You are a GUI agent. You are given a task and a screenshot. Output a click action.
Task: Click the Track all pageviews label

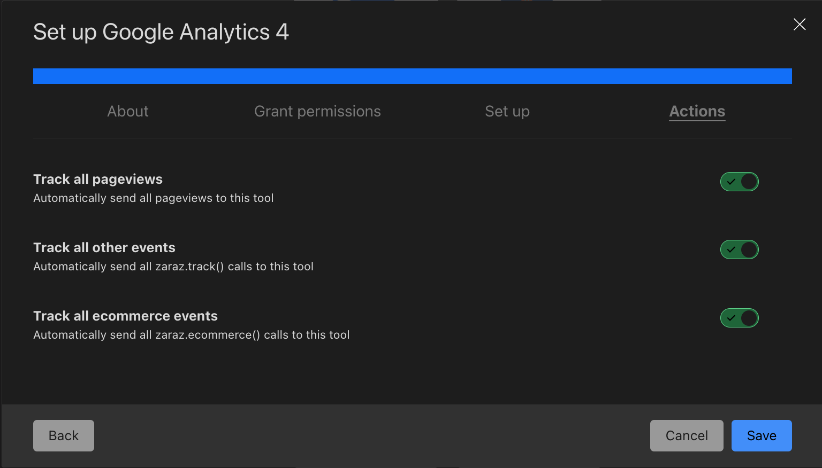[x=98, y=179]
